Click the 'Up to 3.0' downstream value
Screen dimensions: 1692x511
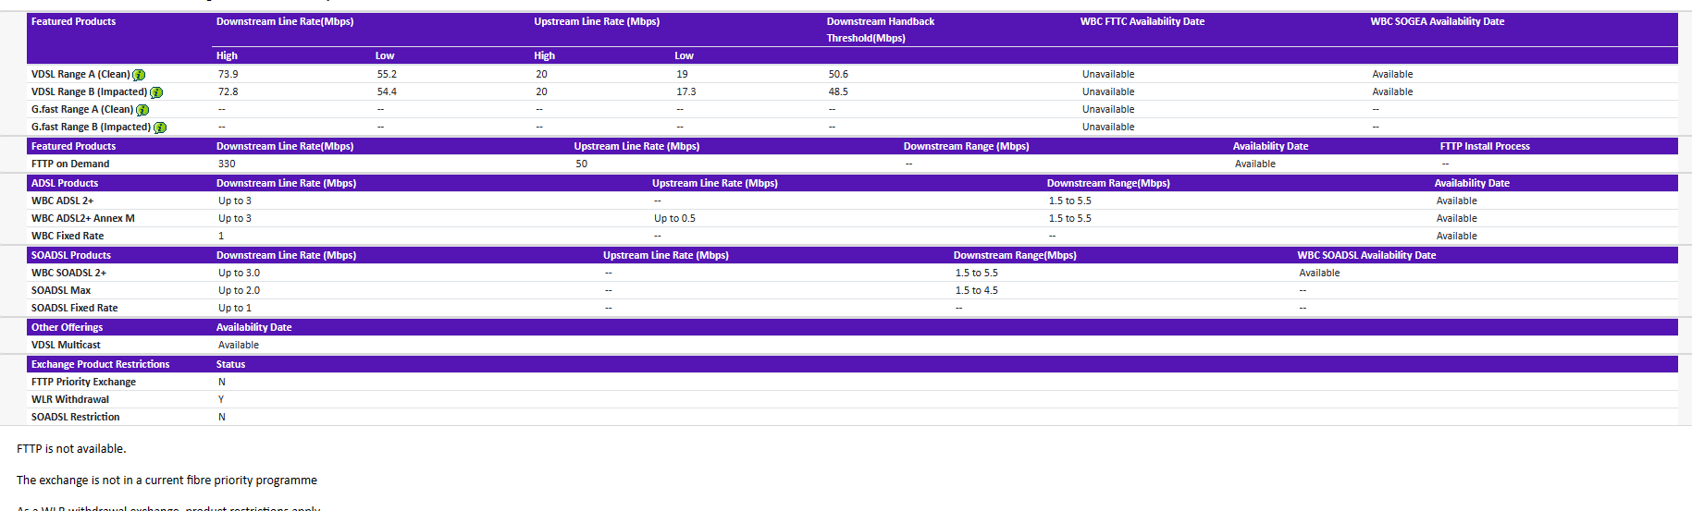click(239, 273)
